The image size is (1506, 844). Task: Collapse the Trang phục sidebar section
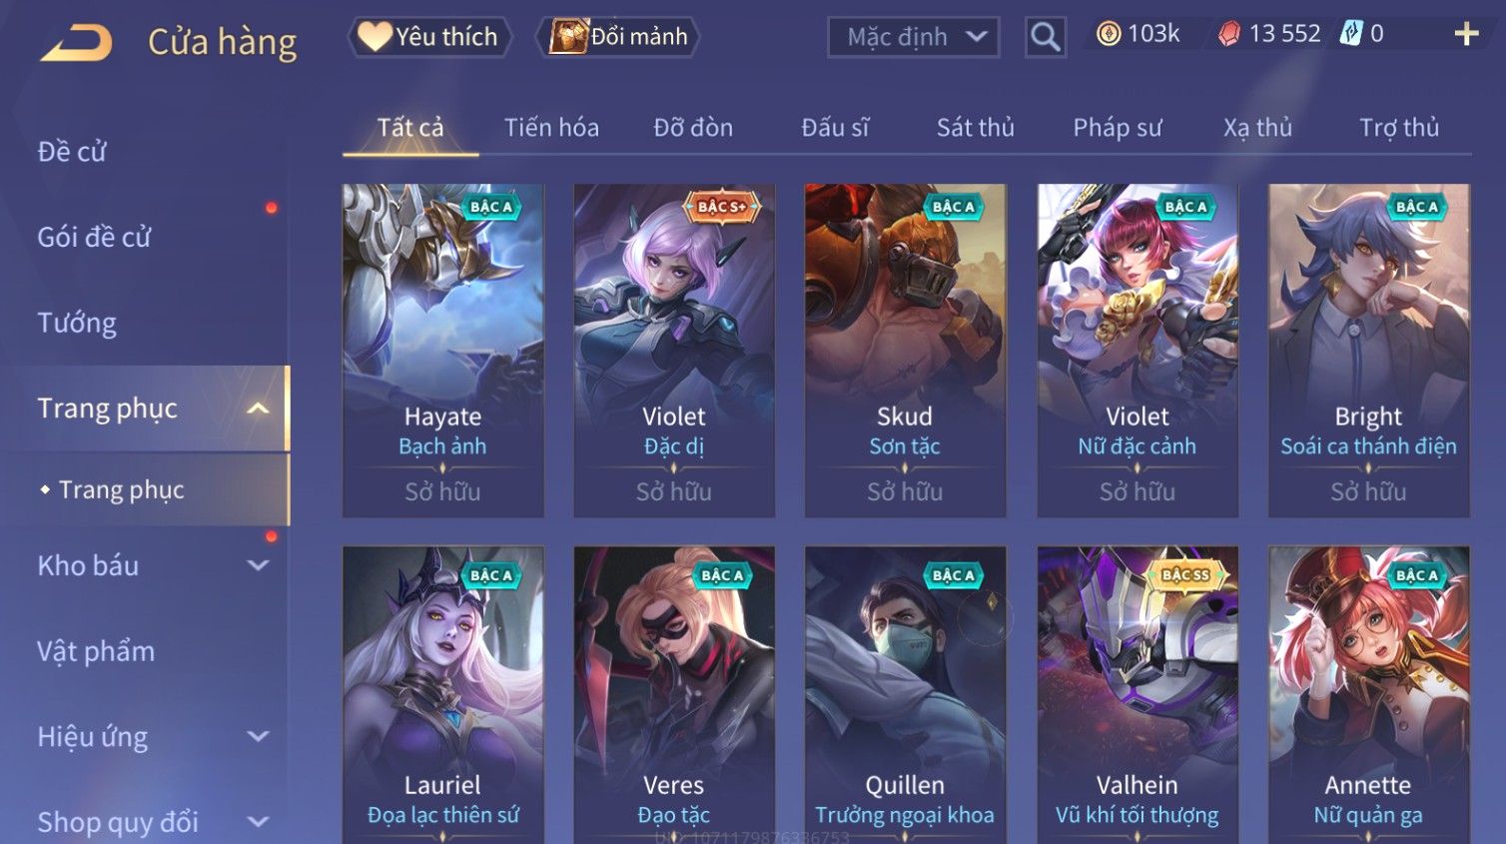(258, 409)
